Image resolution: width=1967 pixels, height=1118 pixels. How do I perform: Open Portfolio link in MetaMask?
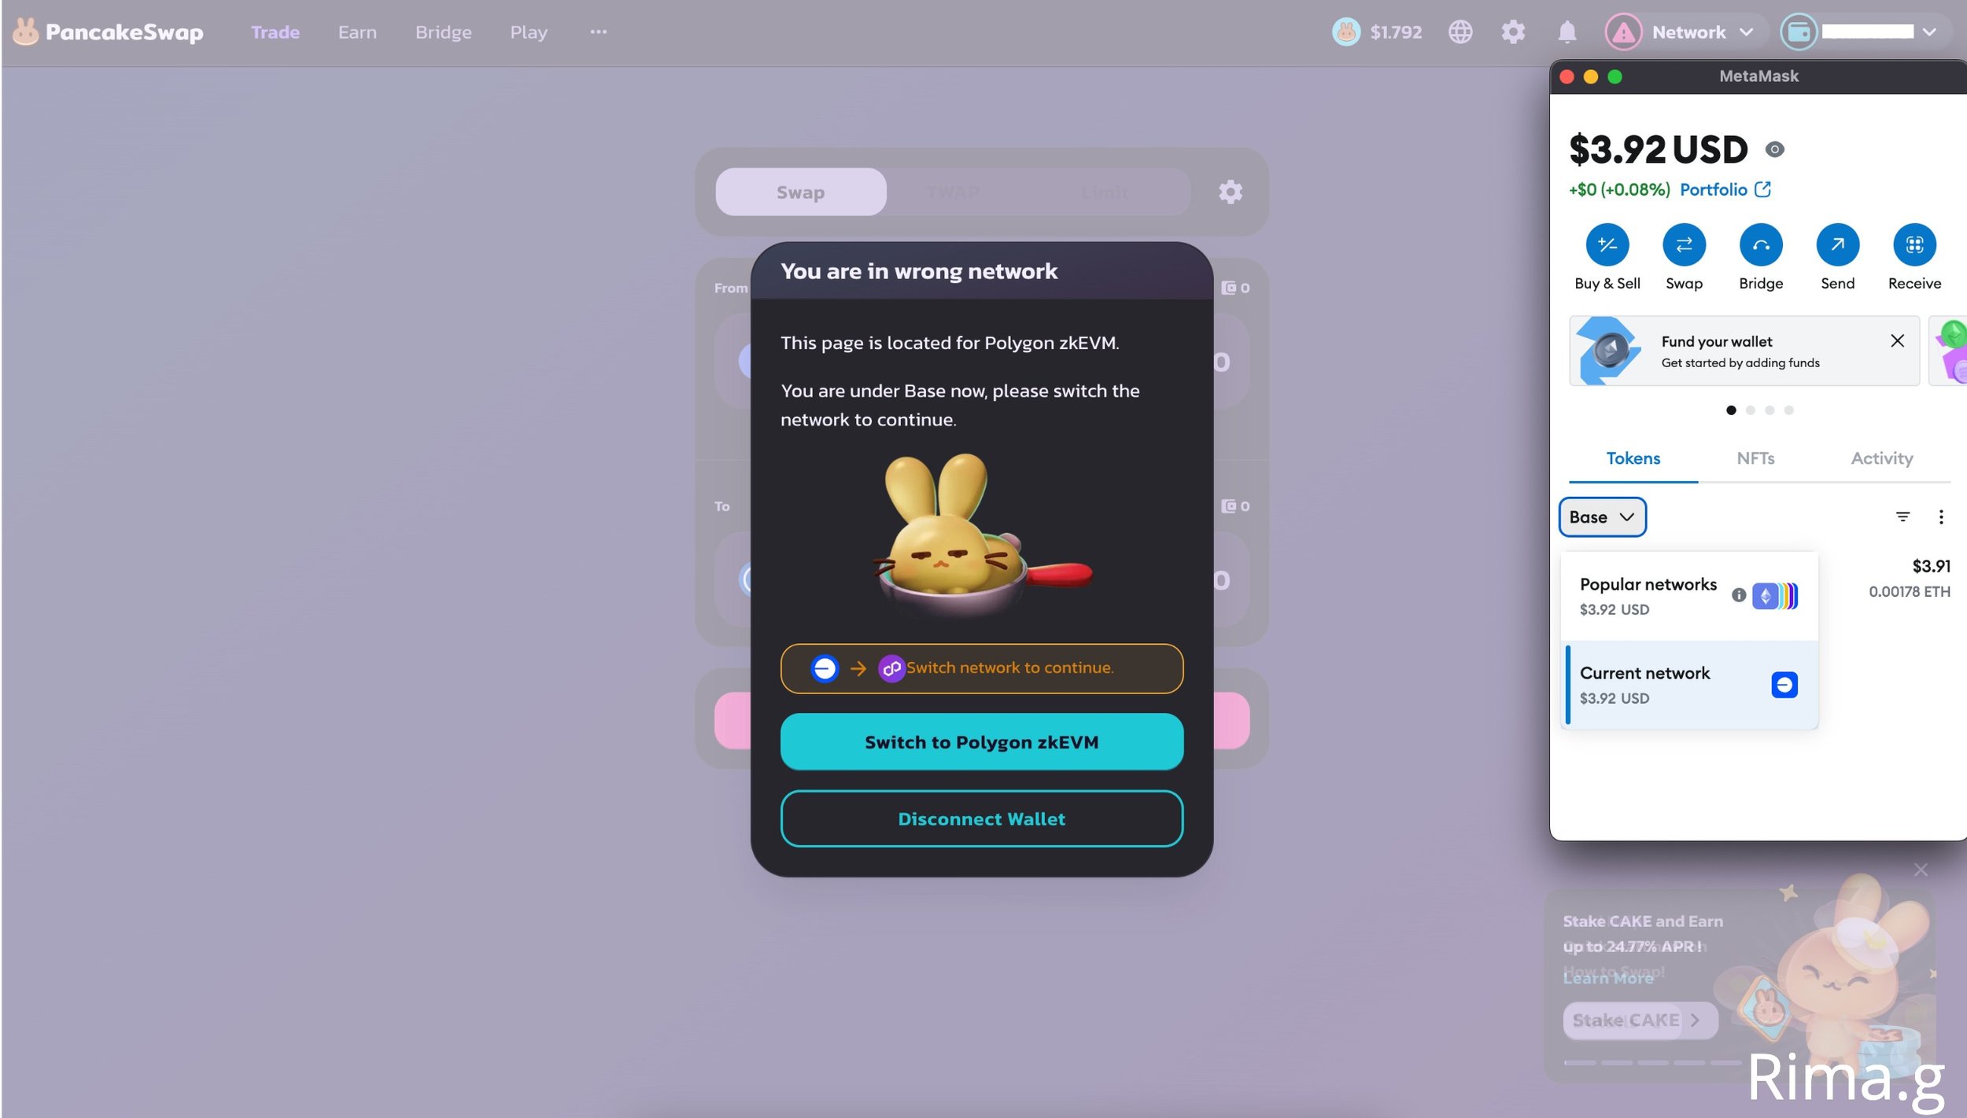1725,189
